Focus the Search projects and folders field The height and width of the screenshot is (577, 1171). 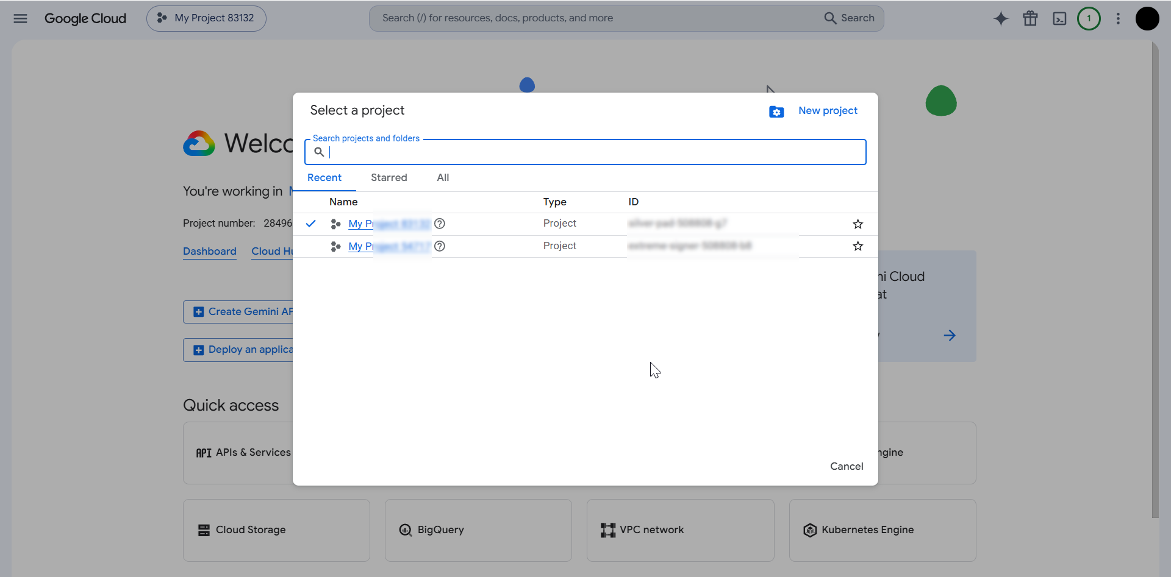[585, 152]
